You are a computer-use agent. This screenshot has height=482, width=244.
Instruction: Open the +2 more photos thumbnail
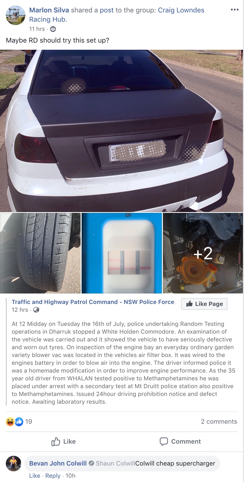tap(203, 253)
